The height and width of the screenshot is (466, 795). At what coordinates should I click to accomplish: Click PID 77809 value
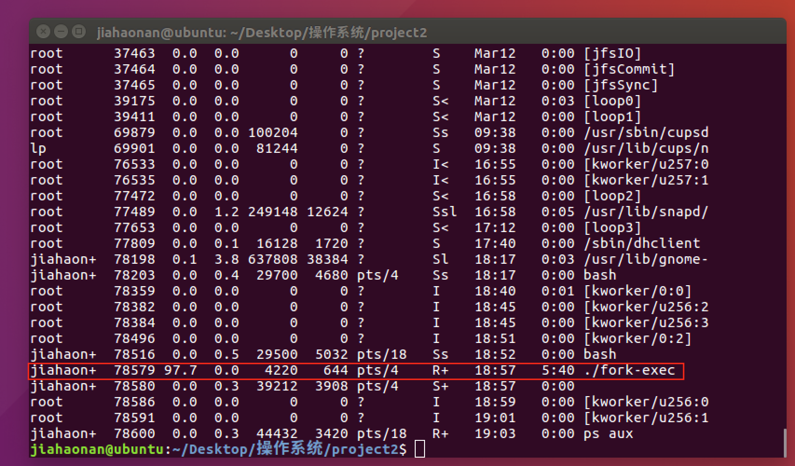pyautogui.click(x=134, y=243)
